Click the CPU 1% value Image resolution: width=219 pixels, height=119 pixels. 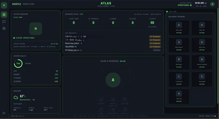tap(57, 71)
